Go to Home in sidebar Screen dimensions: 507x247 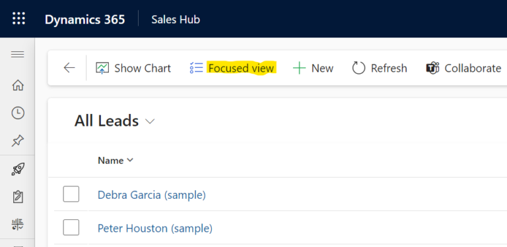(18, 86)
